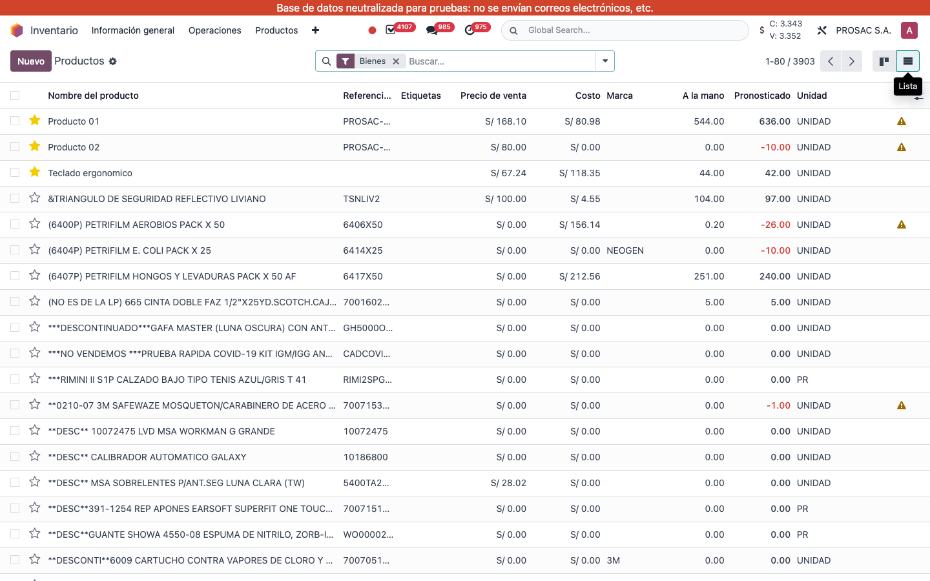Open the Teclado ergonomico product record
Screen dimensions: 930x581
click(90, 173)
